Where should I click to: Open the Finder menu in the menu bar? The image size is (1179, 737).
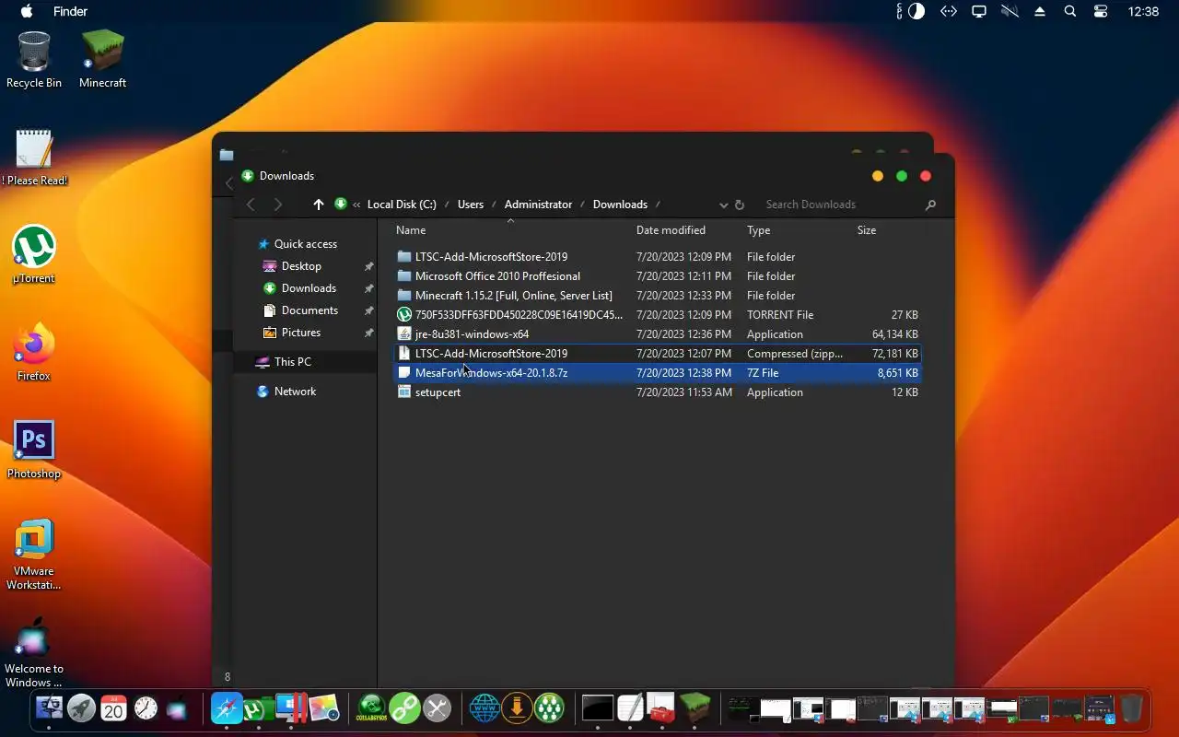(70, 11)
